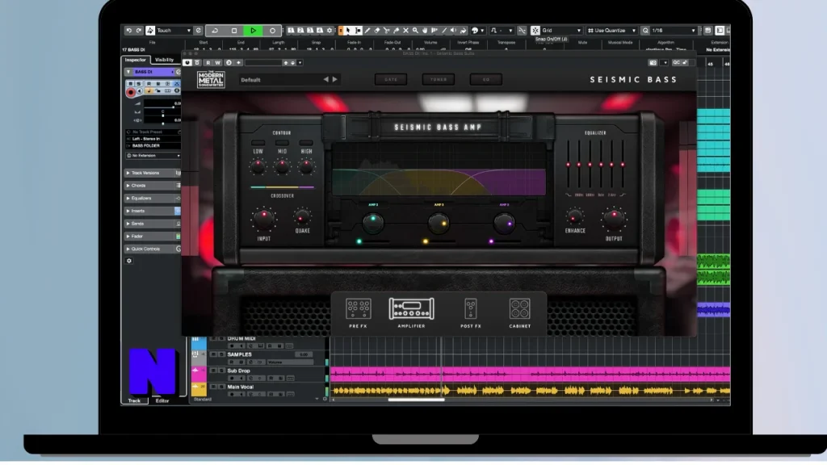
Task: Open the 1/16 quantize preset dropdown
Action: click(x=674, y=31)
